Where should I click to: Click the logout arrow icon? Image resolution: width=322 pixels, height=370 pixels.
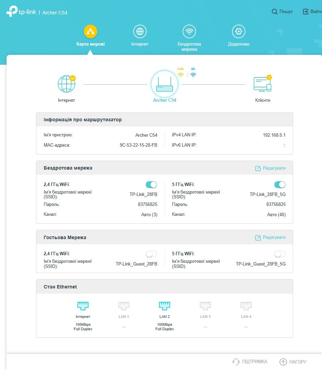click(306, 12)
